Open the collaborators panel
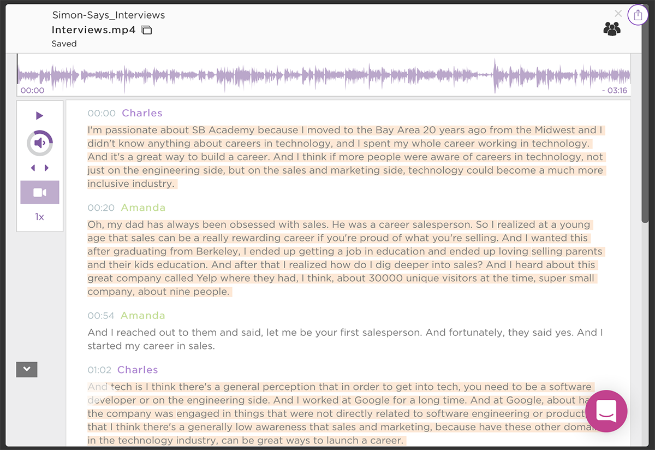This screenshot has height=450, width=655. 612,28
